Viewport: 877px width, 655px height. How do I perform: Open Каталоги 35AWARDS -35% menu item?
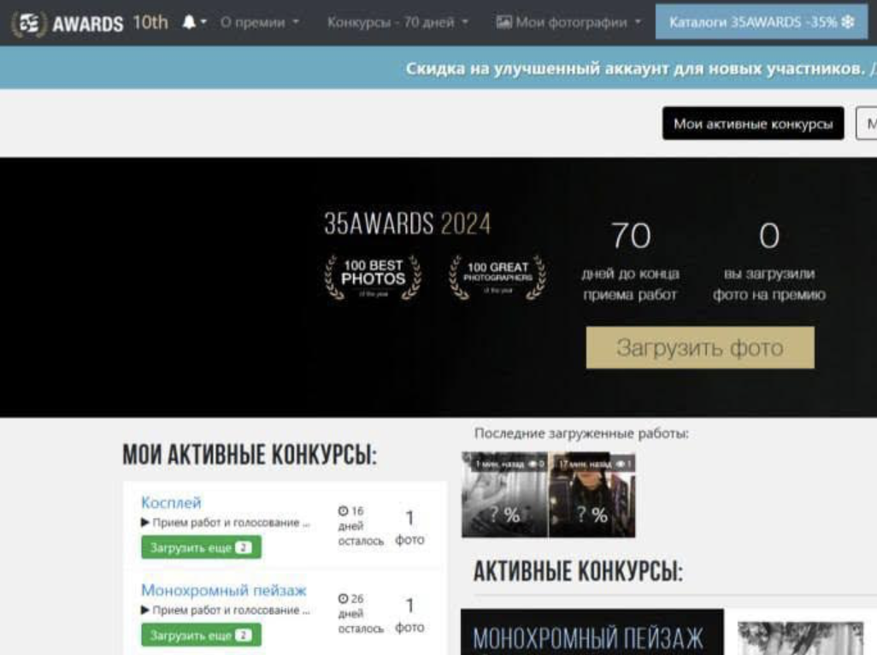click(762, 22)
